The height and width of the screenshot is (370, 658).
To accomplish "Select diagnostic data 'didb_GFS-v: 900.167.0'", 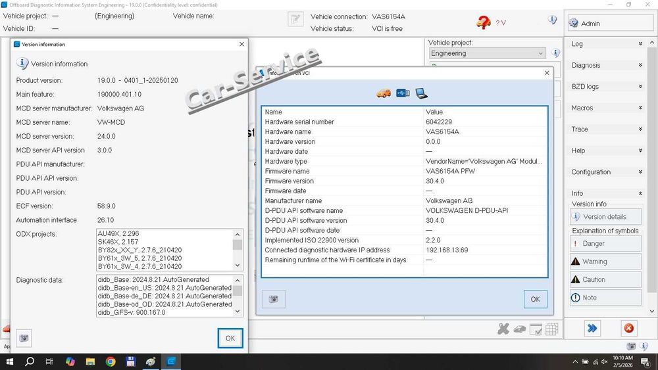I will point(132,312).
